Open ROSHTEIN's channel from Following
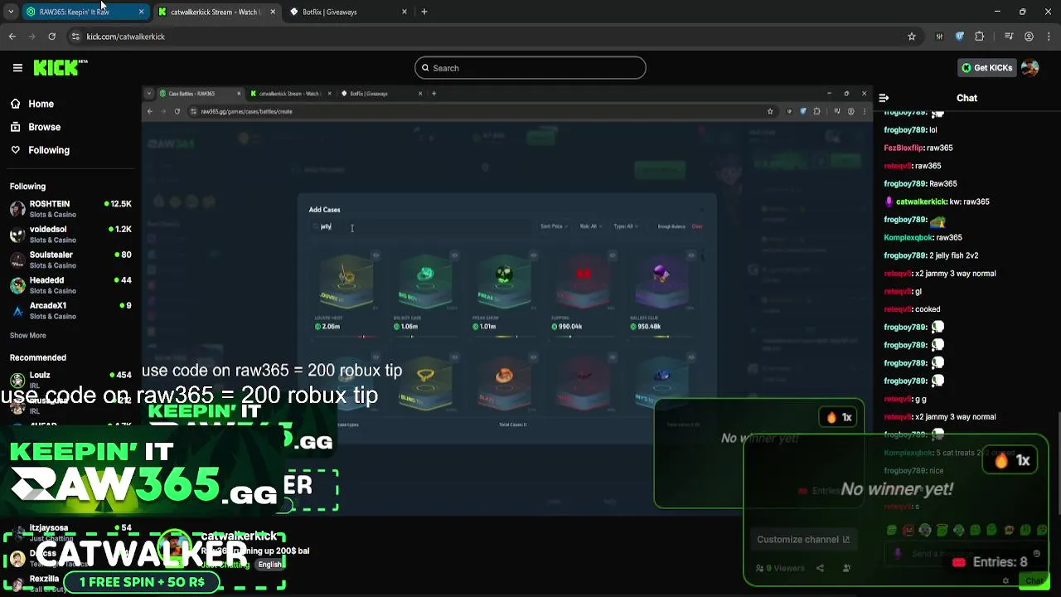Image resolution: width=1061 pixels, height=597 pixels. [70, 209]
